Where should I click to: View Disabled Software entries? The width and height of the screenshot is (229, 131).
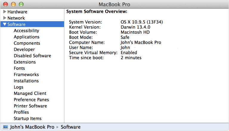(x=33, y=56)
